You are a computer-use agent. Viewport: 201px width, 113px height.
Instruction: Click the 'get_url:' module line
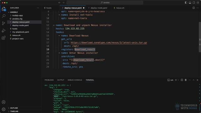[67, 39]
